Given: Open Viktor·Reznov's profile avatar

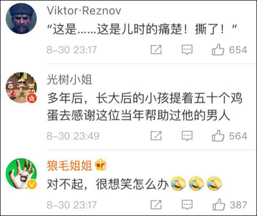Looking at the screenshot, I should point(22,18).
